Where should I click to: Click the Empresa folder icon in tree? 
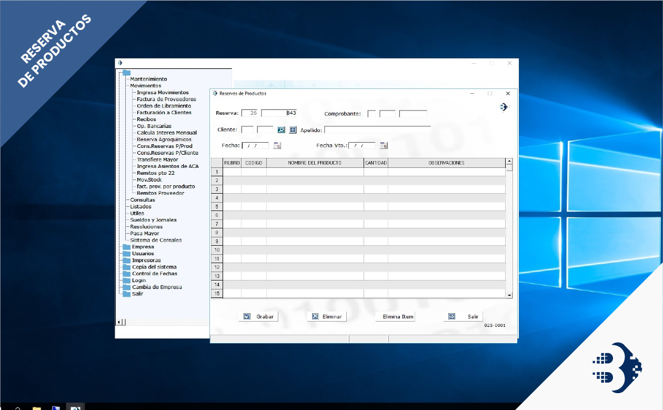click(x=126, y=247)
